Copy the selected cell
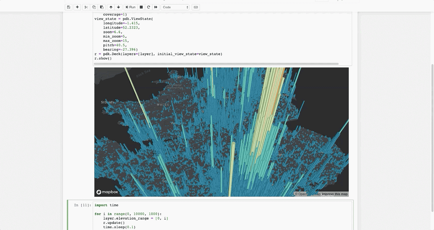The width and height of the screenshot is (434, 230). pos(94,7)
